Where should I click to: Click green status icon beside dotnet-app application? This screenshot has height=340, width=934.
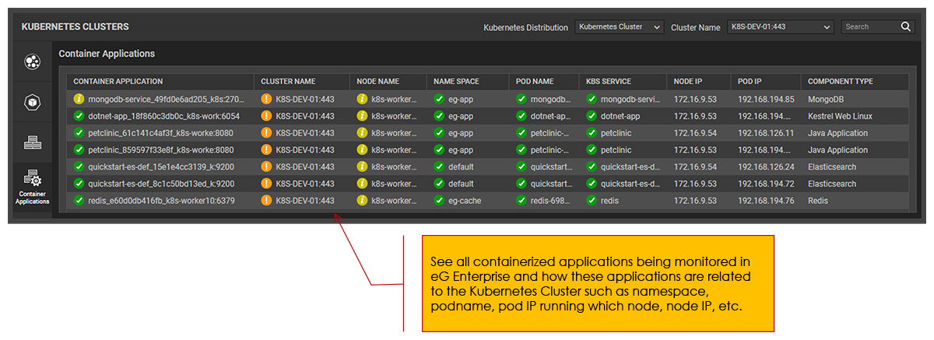[x=79, y=117]
